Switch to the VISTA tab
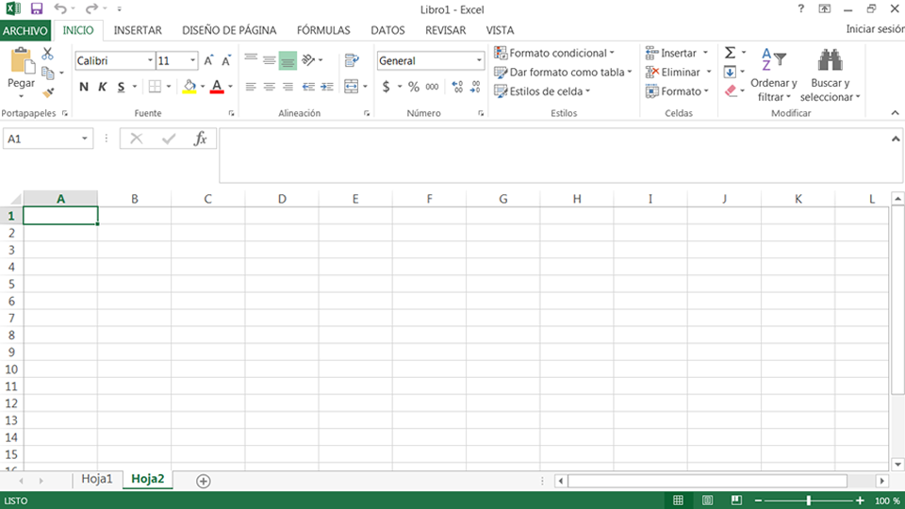Image resolution: width=905 pixels, height=509 pixels. tap(500, 30)
